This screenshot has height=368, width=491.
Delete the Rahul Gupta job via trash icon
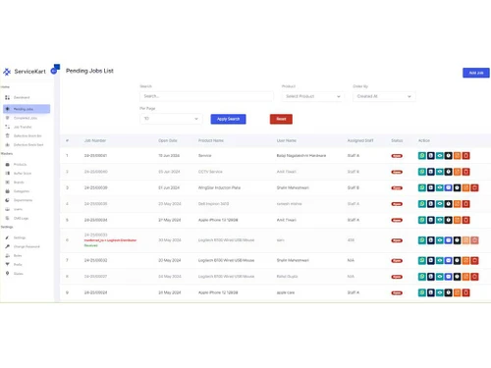(x=474, y=277)
